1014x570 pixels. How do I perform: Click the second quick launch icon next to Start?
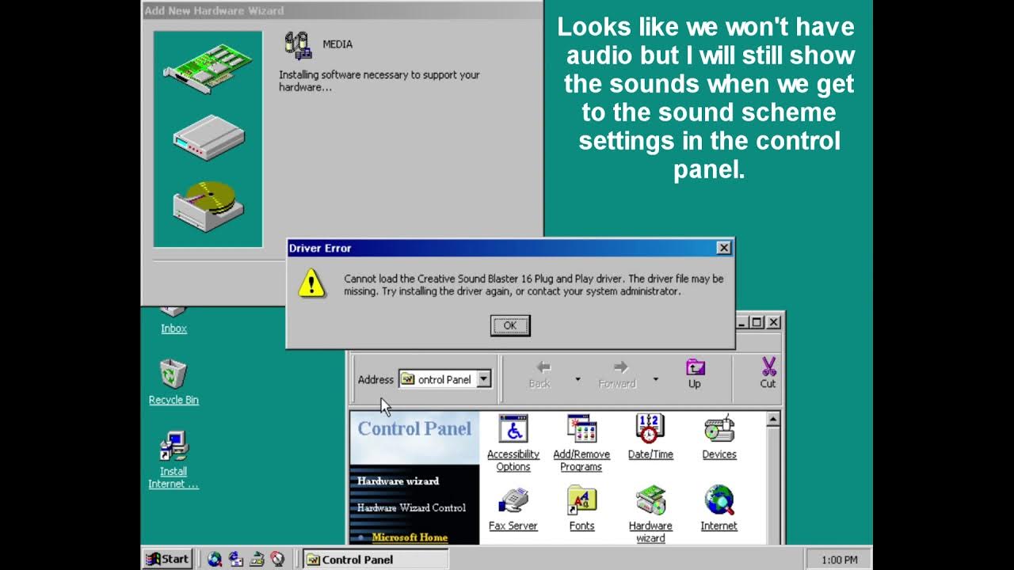[235, 559]
